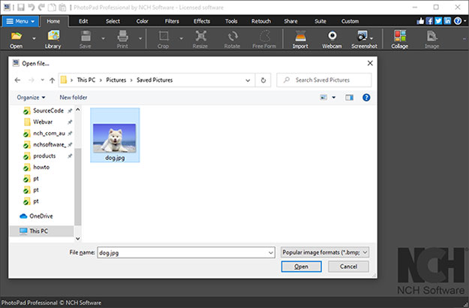This screenshot has height=308, width=469.
Task: Click the blue help icon in dialog
Action: click(366, 98)
